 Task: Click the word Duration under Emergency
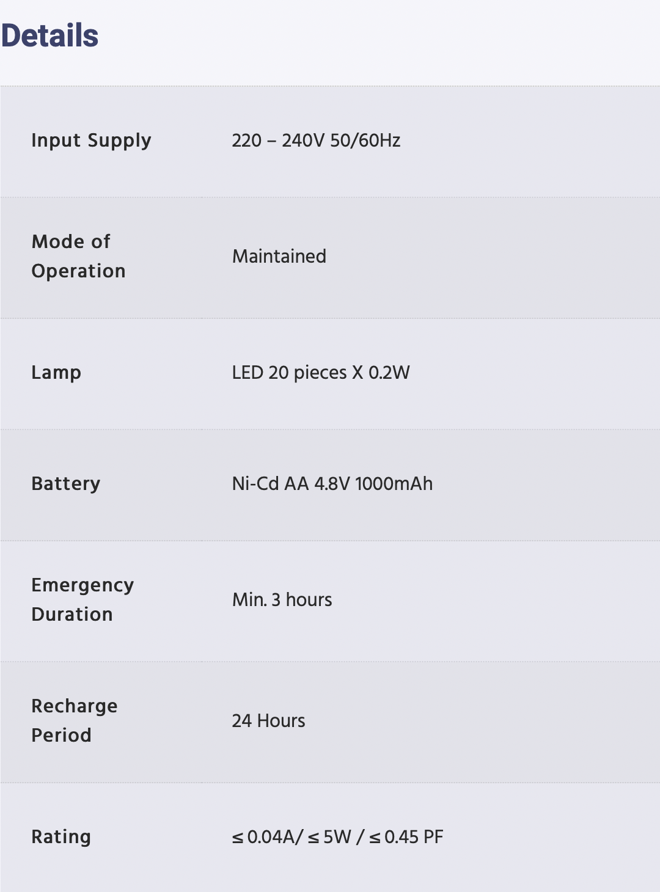pos(72,615)
